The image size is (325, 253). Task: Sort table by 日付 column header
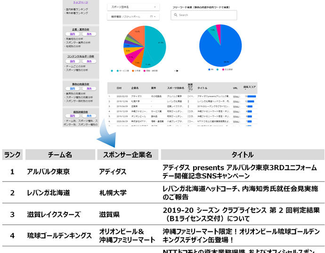click(119, 88)
